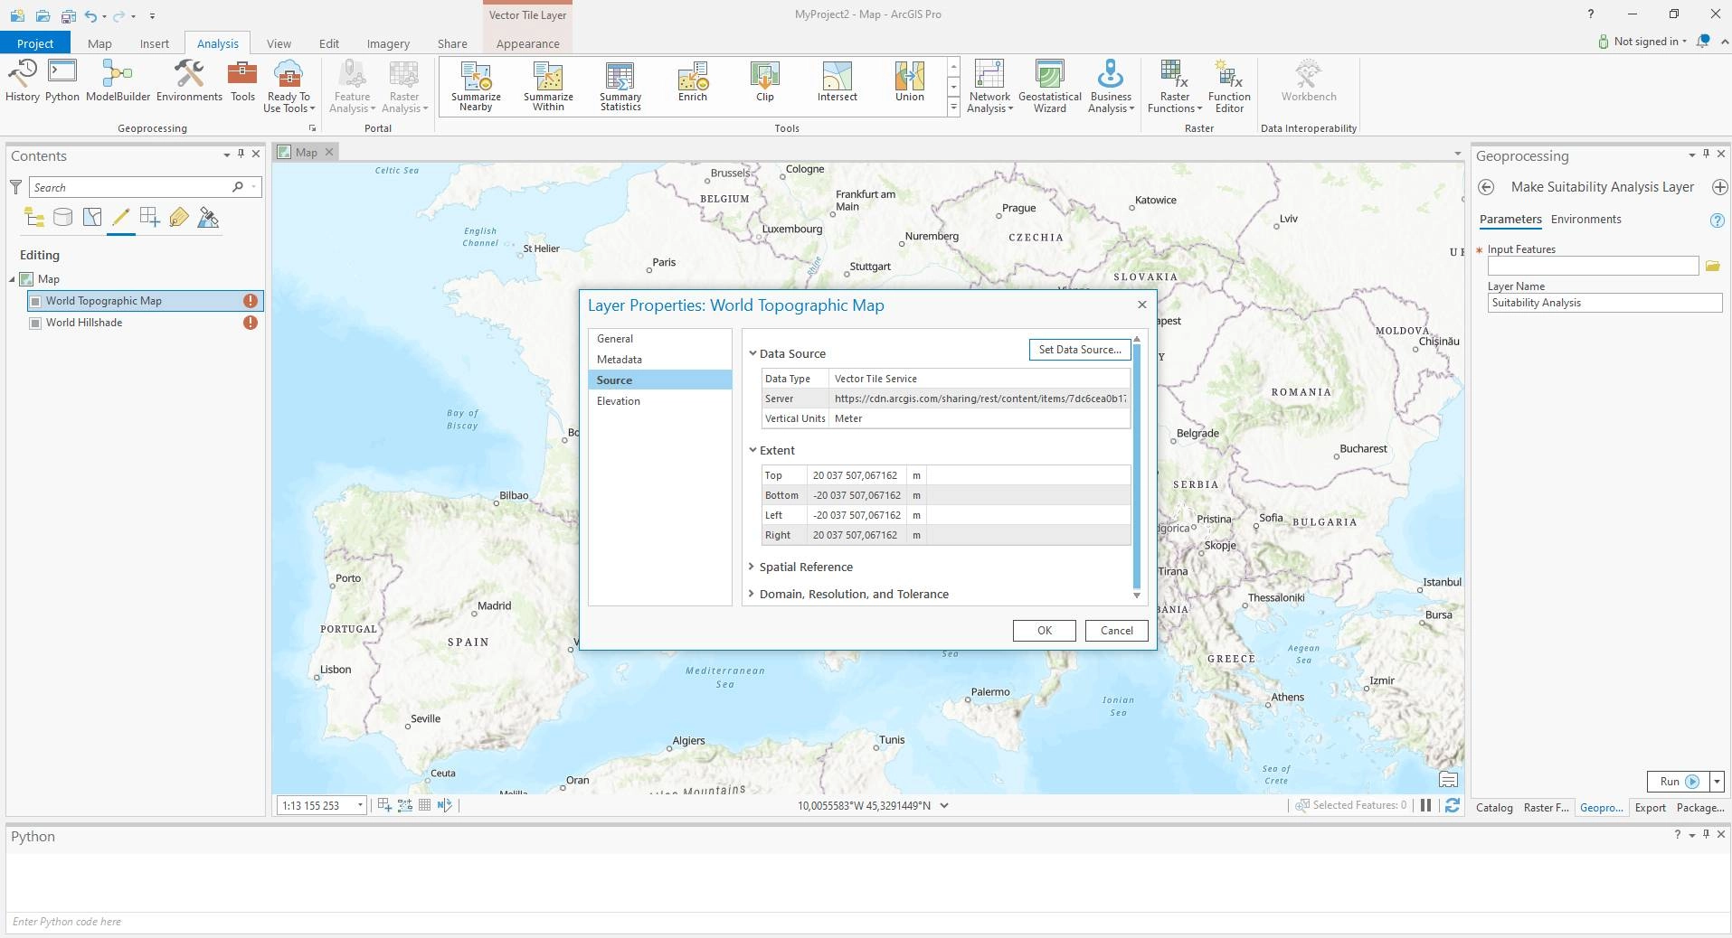
Task: Confirm Layer Properties with OK
Action: [x=1045, y=631]
